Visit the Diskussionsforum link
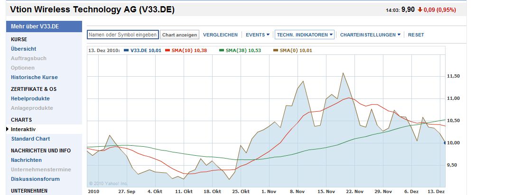 pyautogui.click(x=35, y=179)
